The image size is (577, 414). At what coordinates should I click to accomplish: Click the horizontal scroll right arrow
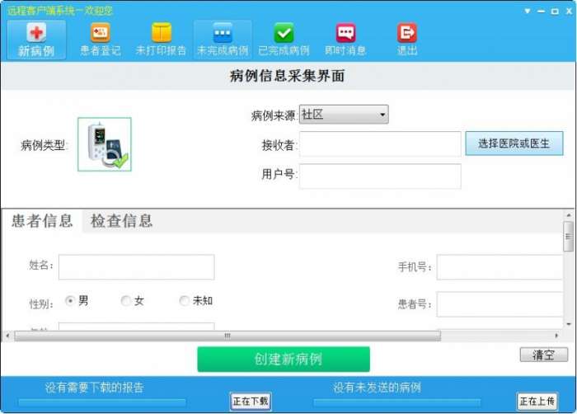click(556, 336)
